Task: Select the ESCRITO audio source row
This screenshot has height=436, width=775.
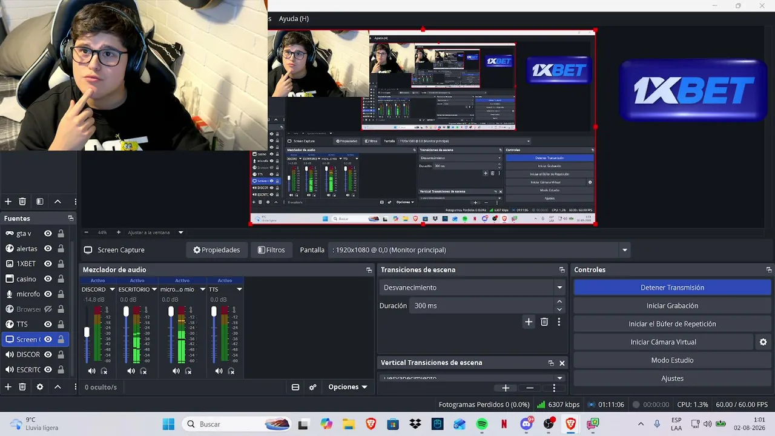Action: coord(35,369)
